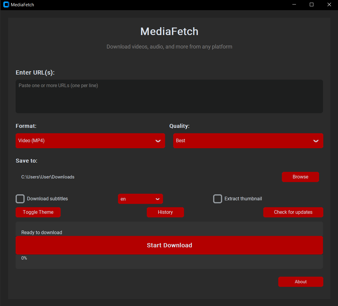Click the Format dropdown chevron

(x=158, y=141)
